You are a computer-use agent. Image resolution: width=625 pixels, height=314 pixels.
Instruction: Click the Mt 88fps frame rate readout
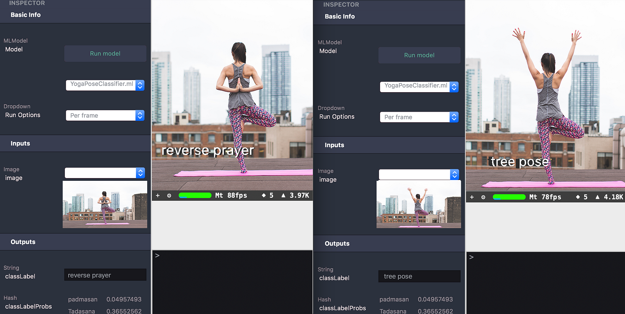click(x=231, y=195)
